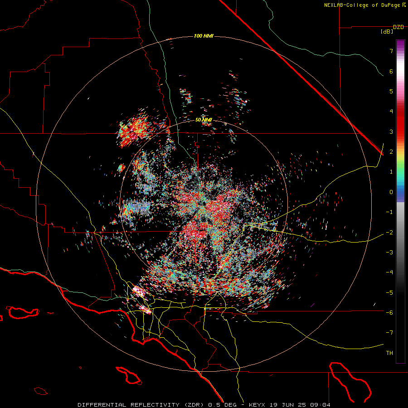Image resolution: width=408 pixels, height=408 pixels.
Task: Click the color scale value 6
Action: click(x=391, y=71)
